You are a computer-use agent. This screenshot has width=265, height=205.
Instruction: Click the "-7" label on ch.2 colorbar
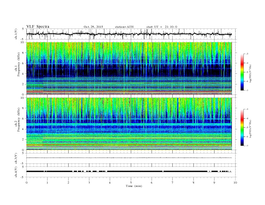click(247, 146)
